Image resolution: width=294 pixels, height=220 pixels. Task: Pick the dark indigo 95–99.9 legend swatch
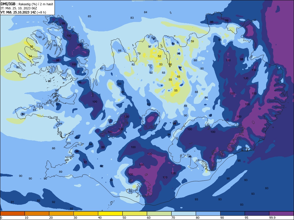pos(257,214)
